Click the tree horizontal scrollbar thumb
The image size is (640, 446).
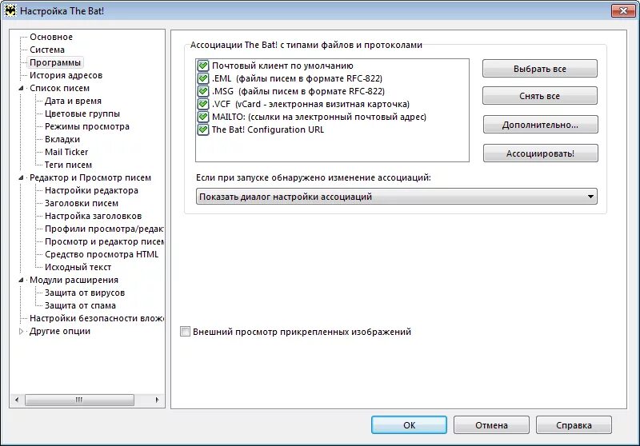pos(79,400)
